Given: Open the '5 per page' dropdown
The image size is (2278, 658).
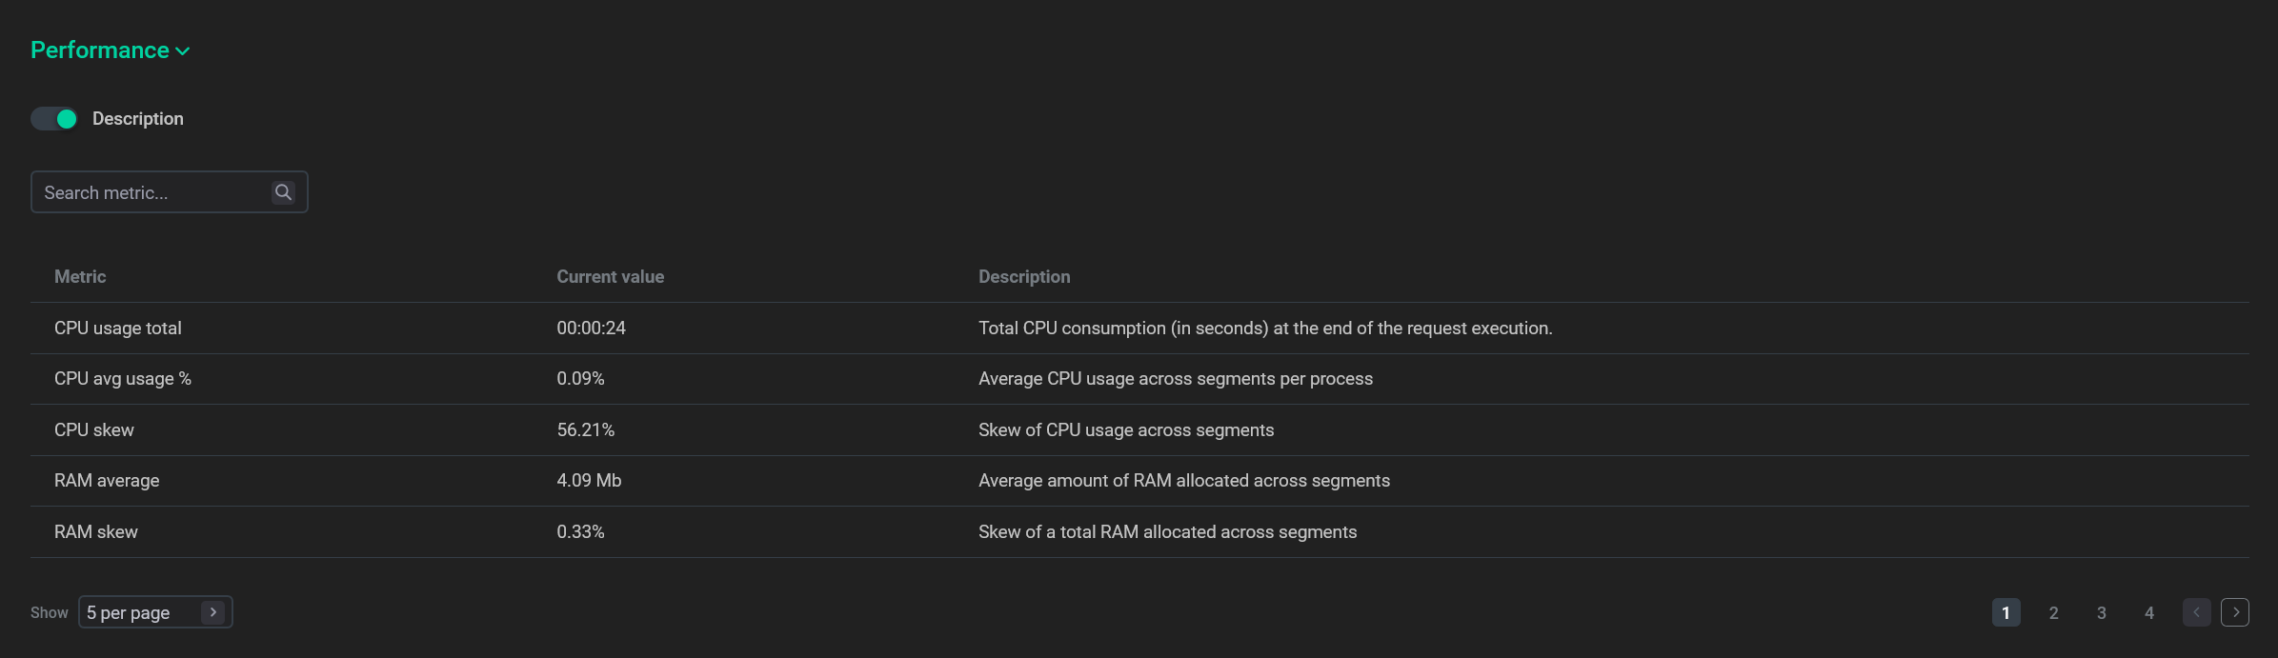Looking at the screenshot, I should (154, 612).
